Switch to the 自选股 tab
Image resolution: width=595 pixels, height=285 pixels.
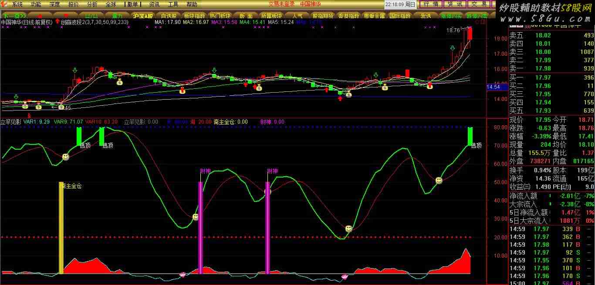169,16
